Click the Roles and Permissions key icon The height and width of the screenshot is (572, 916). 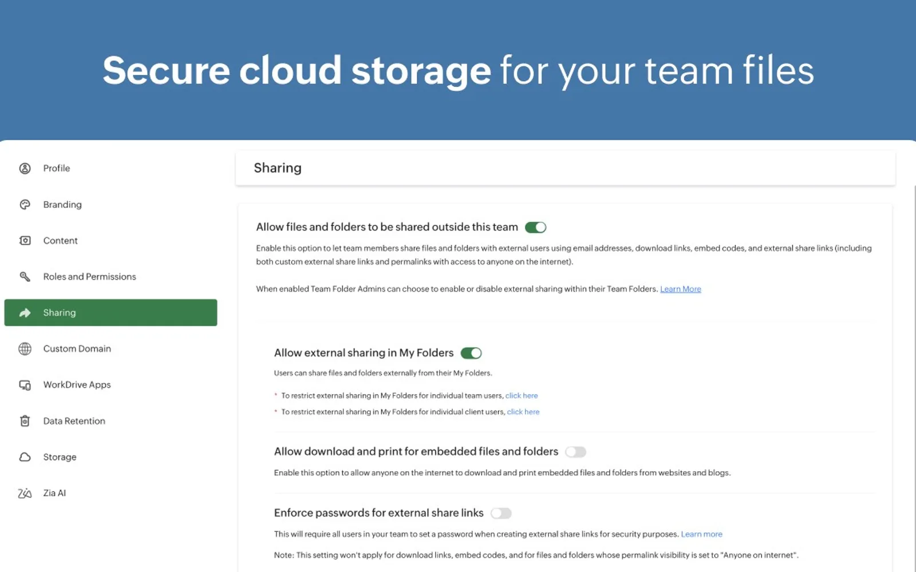pos(25,276)
